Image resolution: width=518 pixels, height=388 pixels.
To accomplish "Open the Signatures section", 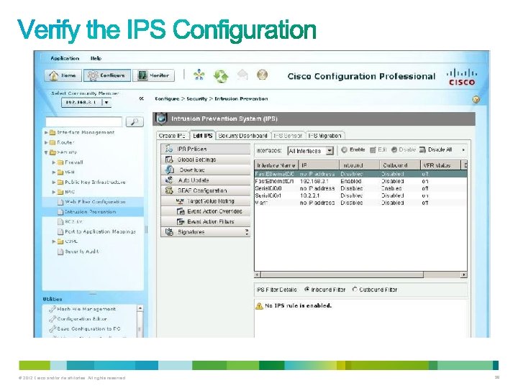I will coord(206,232).
